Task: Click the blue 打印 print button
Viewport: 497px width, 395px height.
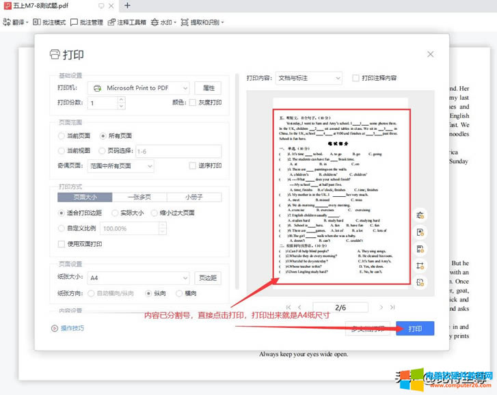Action: pos(415,329)
